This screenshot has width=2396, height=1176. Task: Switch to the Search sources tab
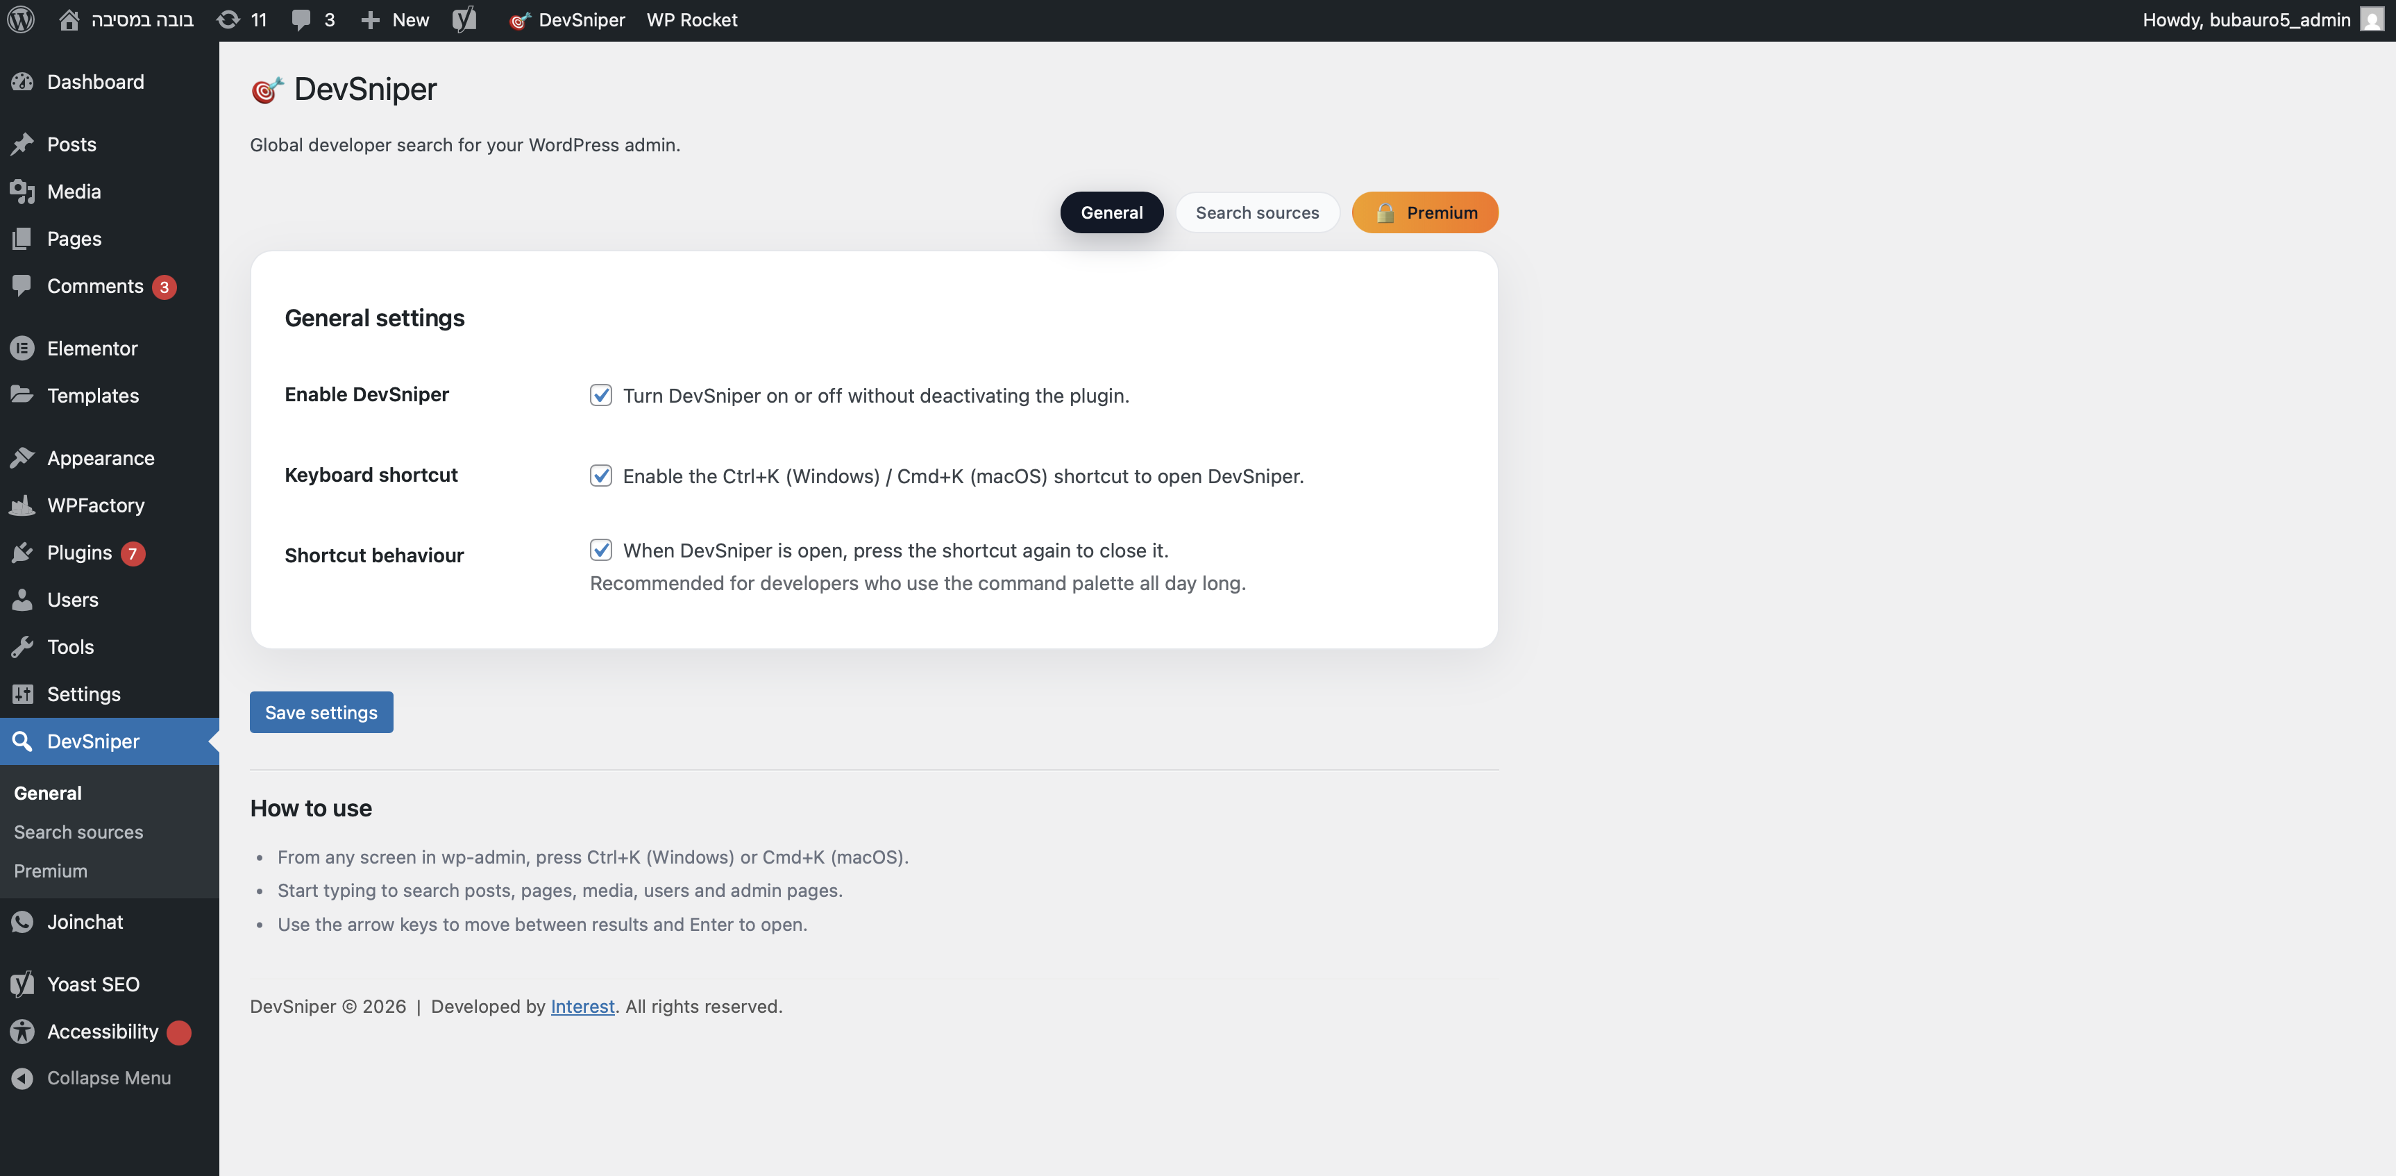[1258, 212]
